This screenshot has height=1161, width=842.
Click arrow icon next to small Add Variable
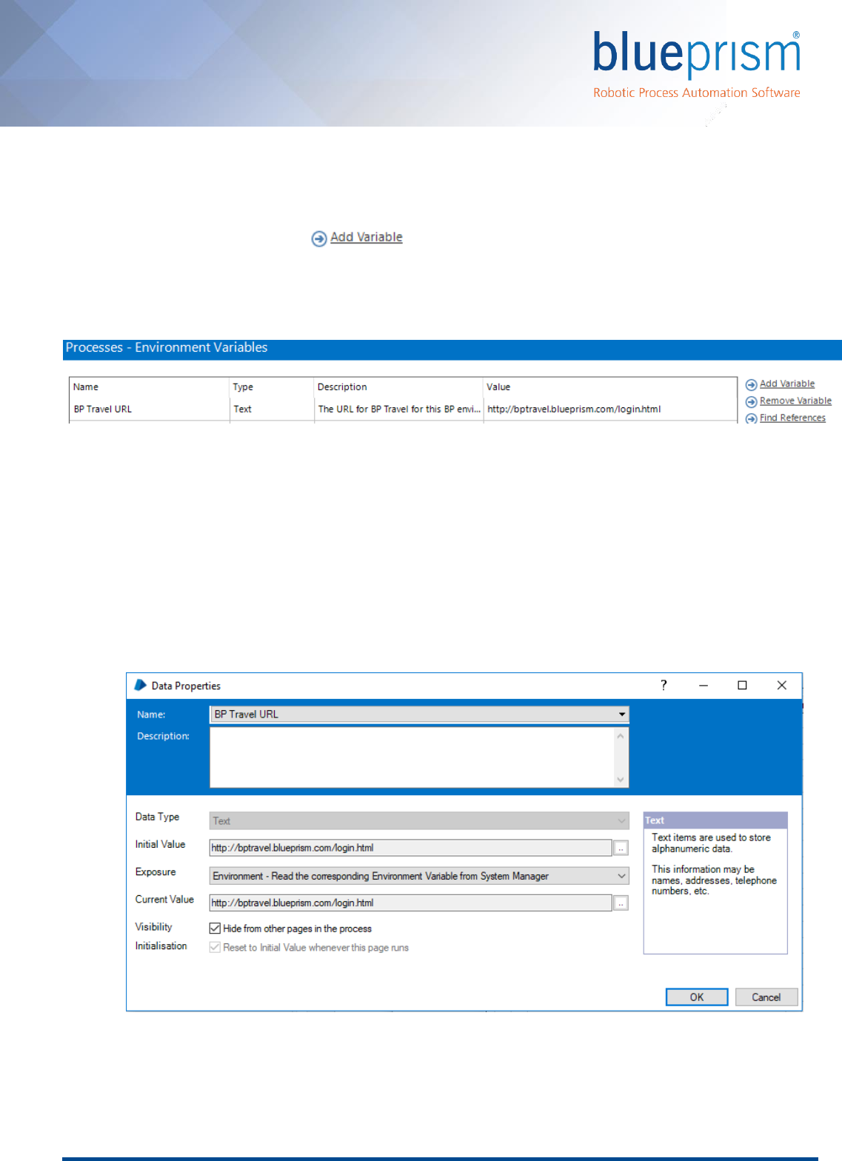(751, 384)
